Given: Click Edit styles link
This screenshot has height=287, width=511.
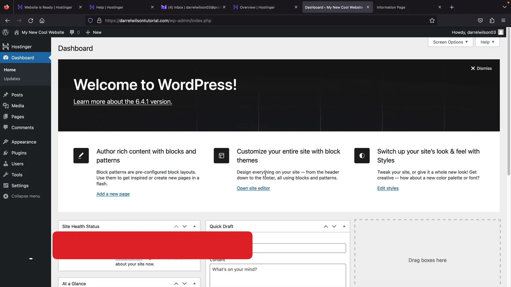Looking at the screenshot, I should (388, 188).
